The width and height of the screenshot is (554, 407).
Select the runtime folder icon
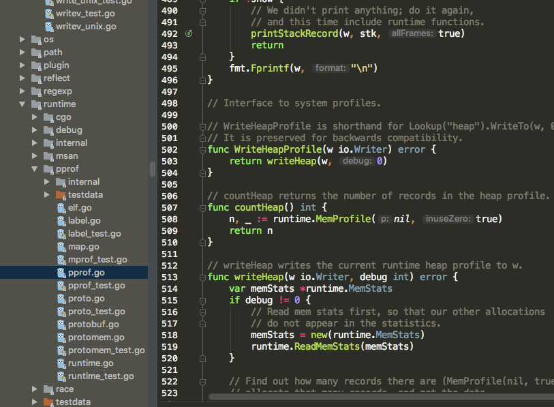tap(36, 104)
